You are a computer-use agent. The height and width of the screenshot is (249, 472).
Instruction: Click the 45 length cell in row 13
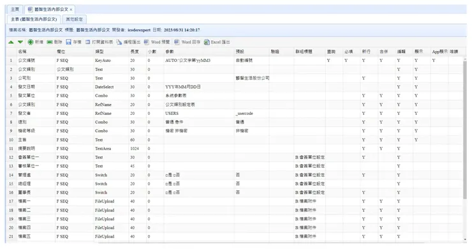click(137, 166)
